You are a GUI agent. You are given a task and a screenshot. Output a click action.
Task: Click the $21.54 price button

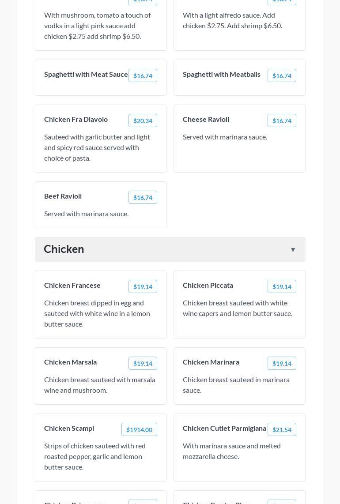pyautogui.click(x=282, y=430)
